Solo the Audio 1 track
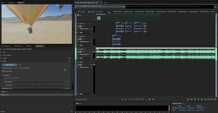The image size is (218, 113). [89, 23]
